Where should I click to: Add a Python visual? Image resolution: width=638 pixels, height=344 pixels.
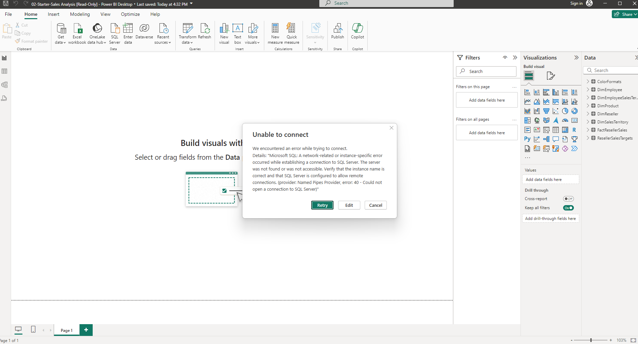coord(528,139)
